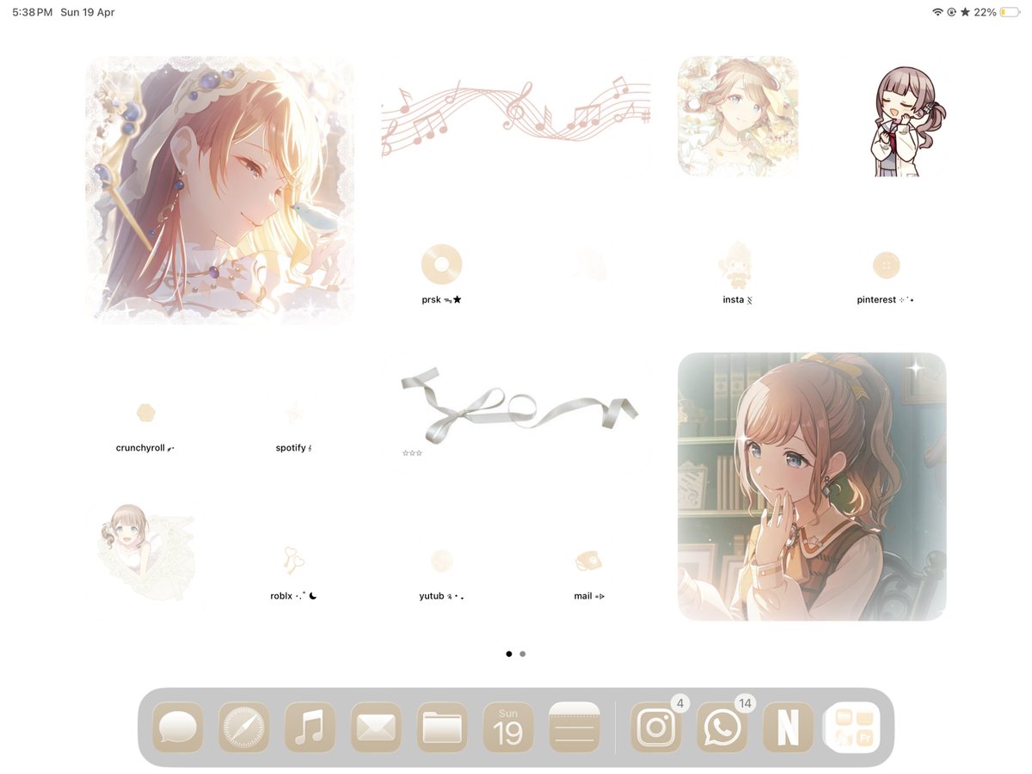Tap the large veiled girl with bird widget
Screen dimensions: 1032x774
[220, 190]
